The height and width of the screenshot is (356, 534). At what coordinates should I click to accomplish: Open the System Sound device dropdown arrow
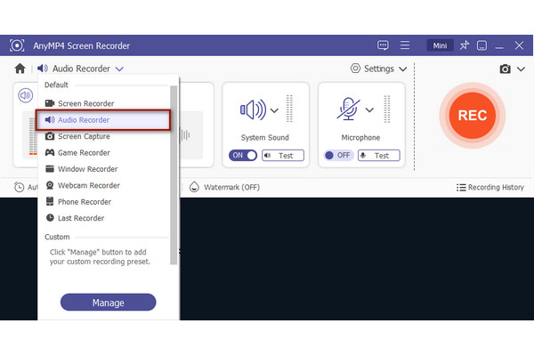tap(274, 110)
